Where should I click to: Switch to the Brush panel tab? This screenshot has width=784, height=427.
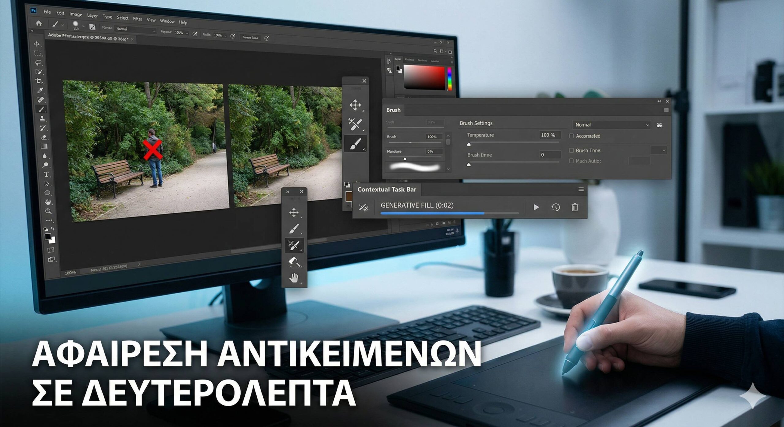393,110
